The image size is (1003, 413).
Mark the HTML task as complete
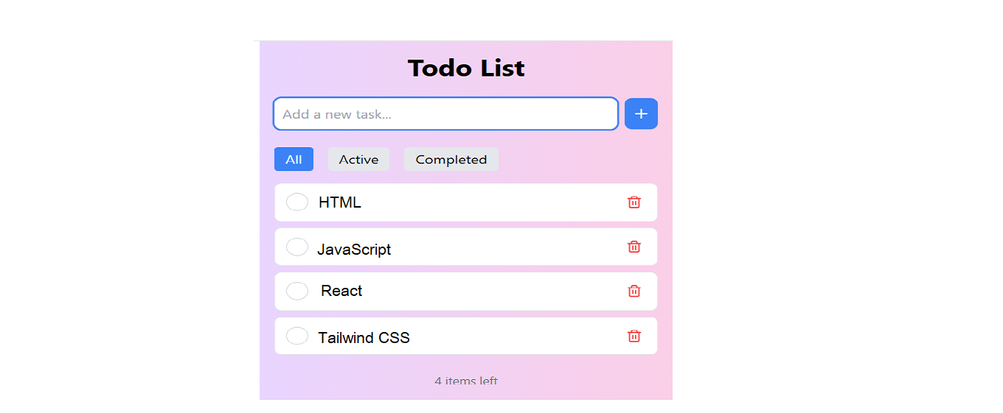coord(296,202)
